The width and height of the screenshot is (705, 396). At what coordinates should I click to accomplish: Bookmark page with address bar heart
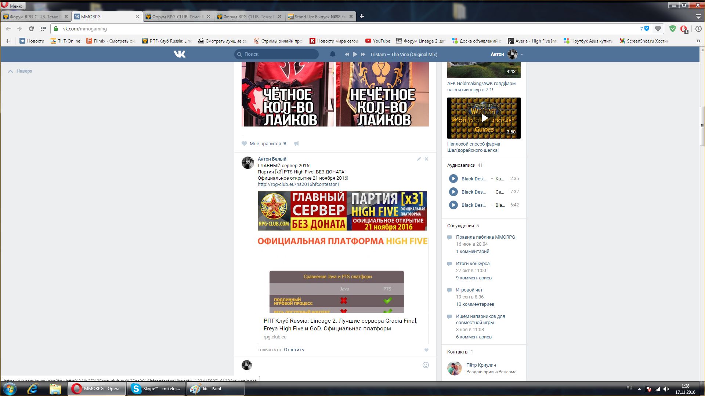[658, 29]
